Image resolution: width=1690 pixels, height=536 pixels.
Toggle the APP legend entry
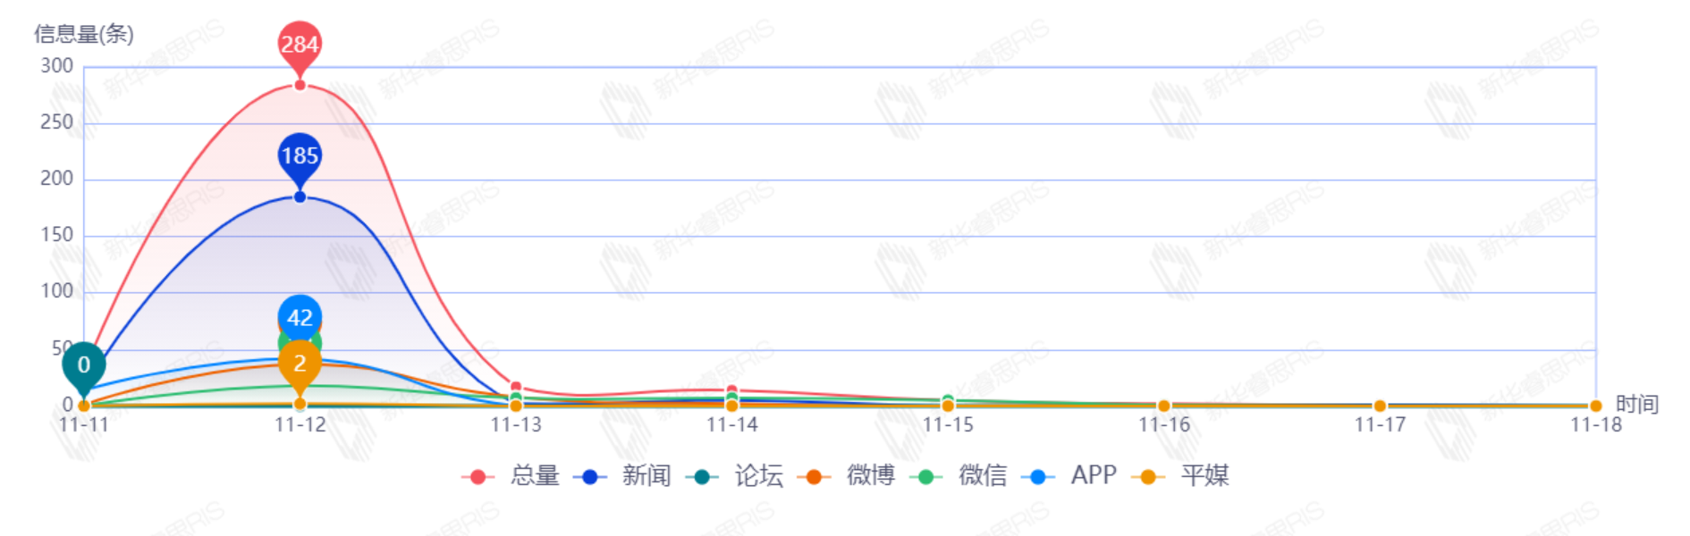1093,476
